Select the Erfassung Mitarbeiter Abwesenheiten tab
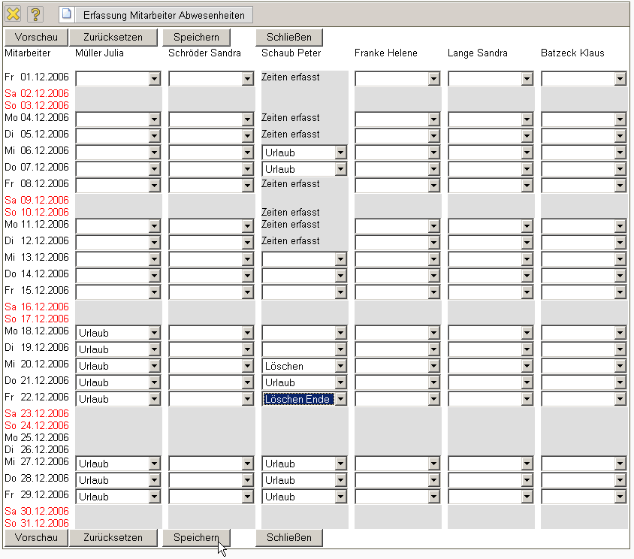 click(x=163, y=14)
